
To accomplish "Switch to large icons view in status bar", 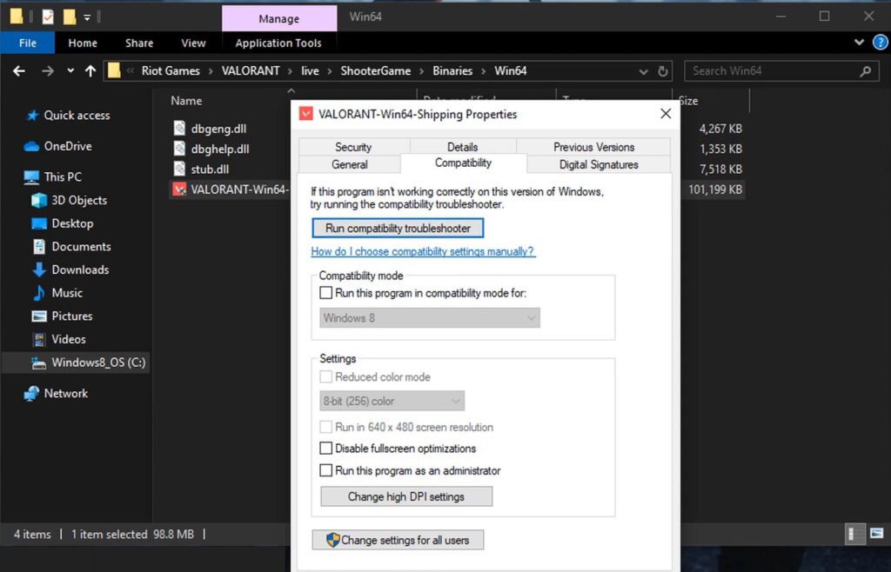I will pyautogui.click(x=876, y=534).
